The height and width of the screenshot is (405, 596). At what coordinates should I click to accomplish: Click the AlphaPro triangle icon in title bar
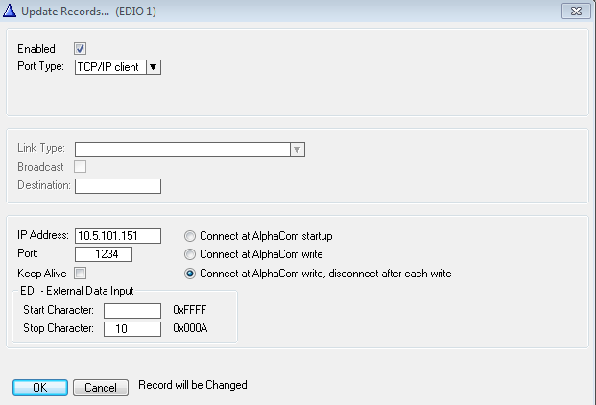pos(10,11)
